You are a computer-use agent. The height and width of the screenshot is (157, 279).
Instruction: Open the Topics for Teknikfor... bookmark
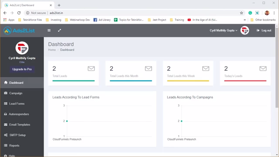click(129, 20)
